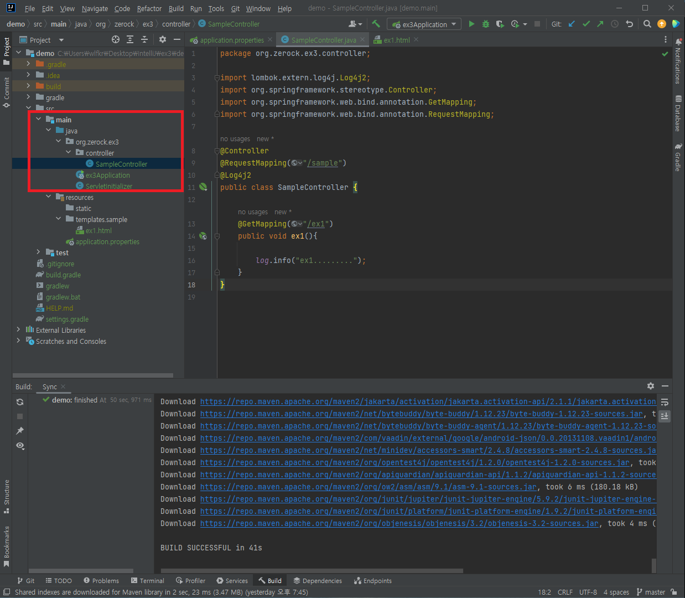Open the user account dropdown icon
Viewport: 685px width, 598px height.
tap(355, 24)
